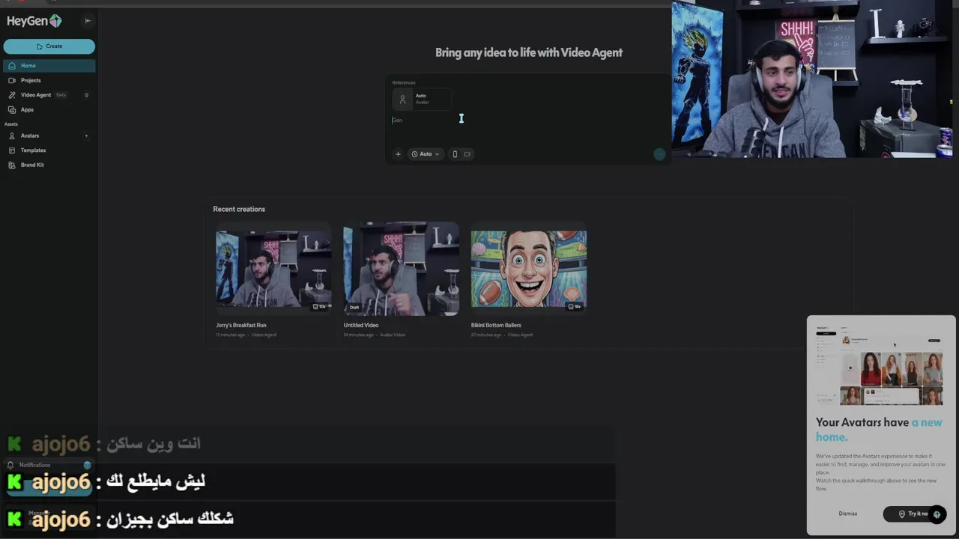Viewport: 959px width, 539px height.
Task: Submit prompt with the arrow button
Action: click(659, 154)
